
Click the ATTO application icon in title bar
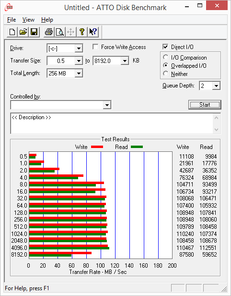[9, 7]
